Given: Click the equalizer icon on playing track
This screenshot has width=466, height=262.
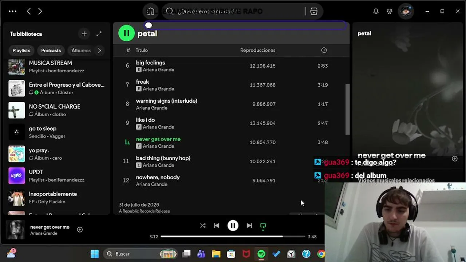Looking at the screenshot, I should pos(127,142).
